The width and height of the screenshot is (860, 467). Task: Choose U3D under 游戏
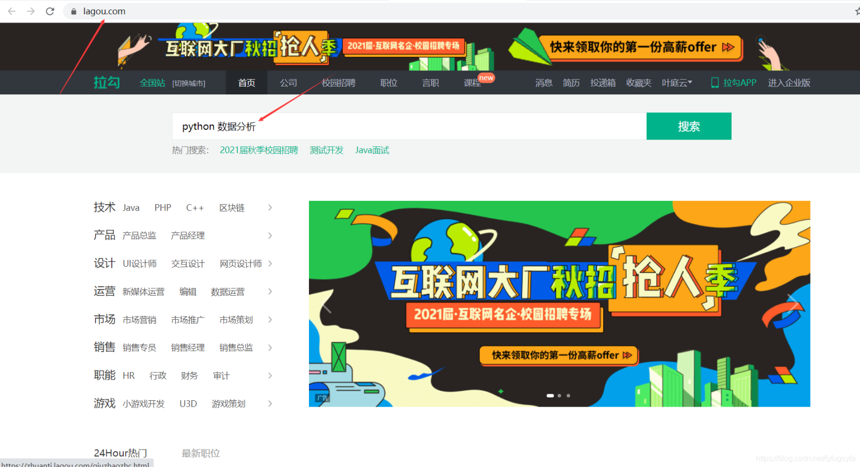point(188,404)
